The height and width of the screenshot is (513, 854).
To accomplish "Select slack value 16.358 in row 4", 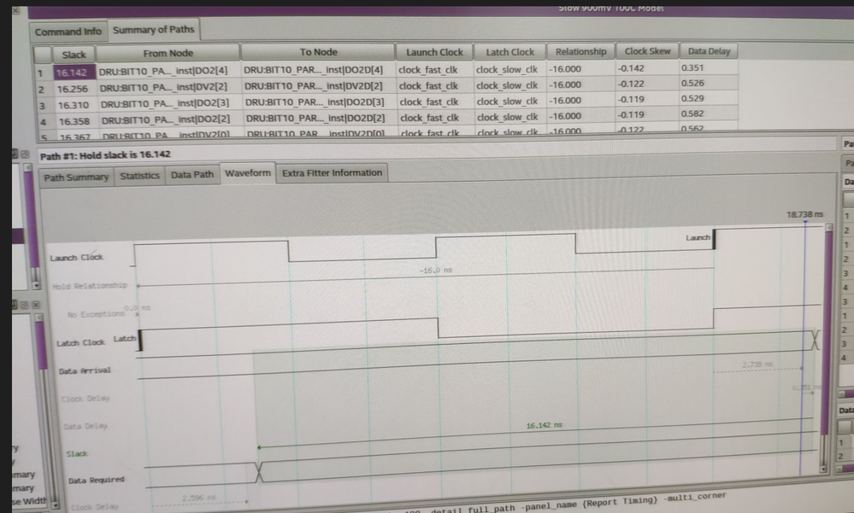I will (76, 121).
